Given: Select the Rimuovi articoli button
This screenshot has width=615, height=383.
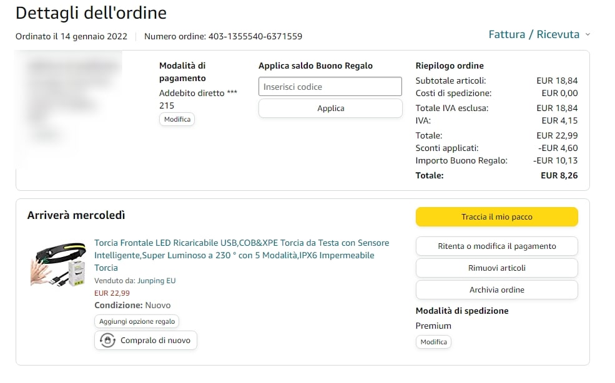Looking at the screenshot, I should (x=496, y=268).
